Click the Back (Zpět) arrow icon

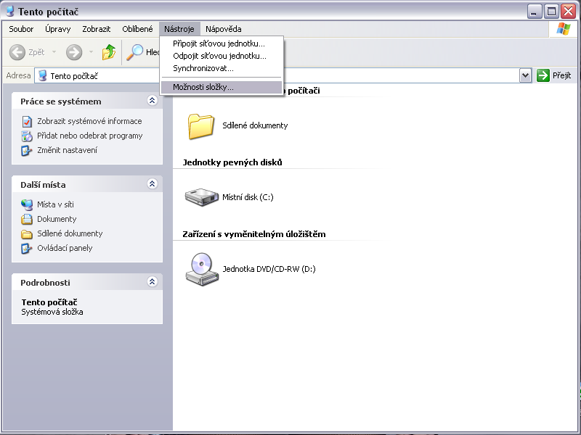click(17, 52)
